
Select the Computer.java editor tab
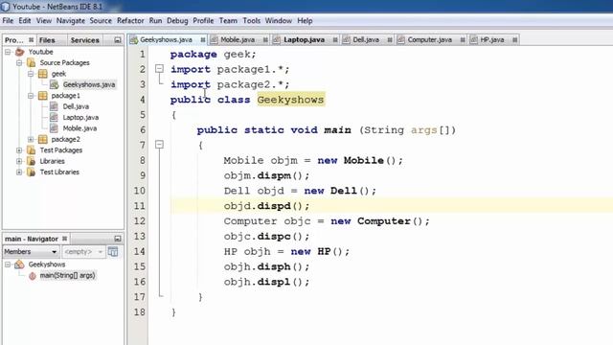[430, 40]
